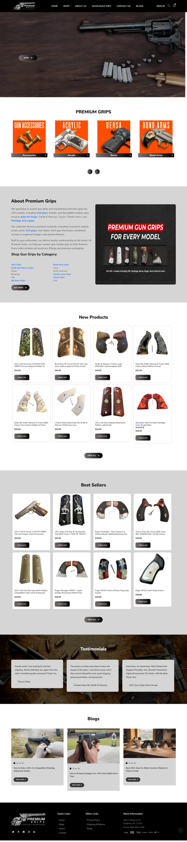Open the Bond Arms category tile
The image size is (187, 842).
[156, 139]
